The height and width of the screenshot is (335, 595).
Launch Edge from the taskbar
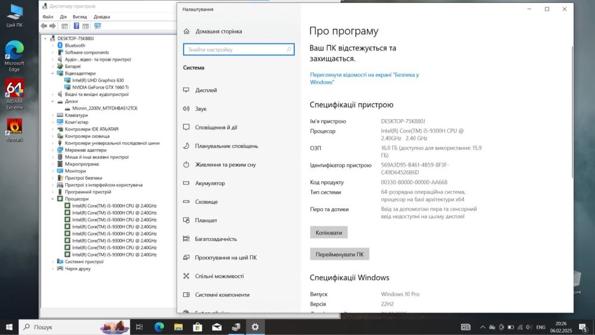159,327
